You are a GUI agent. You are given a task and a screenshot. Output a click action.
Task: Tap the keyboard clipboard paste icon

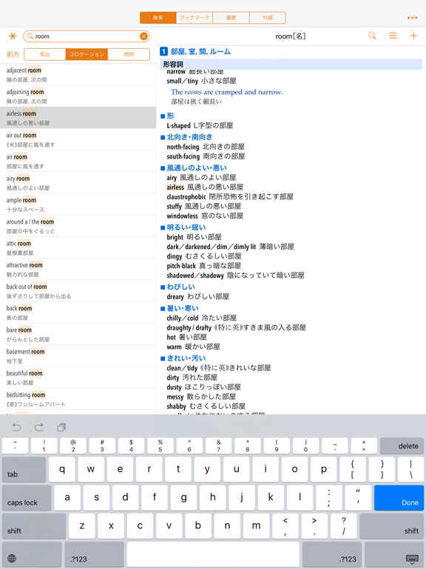pos(61,427)
